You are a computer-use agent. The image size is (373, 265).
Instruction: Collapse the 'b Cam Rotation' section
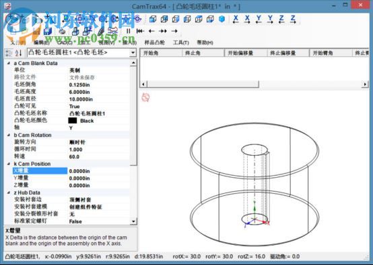(x=9, y=135)
